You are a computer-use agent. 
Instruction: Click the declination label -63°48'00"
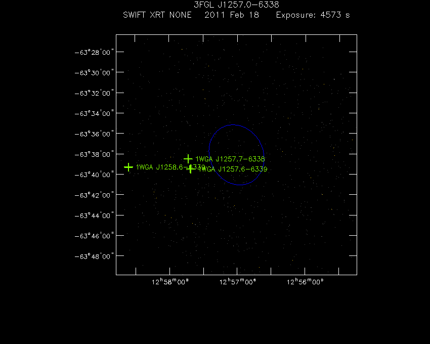coord(94,256)
